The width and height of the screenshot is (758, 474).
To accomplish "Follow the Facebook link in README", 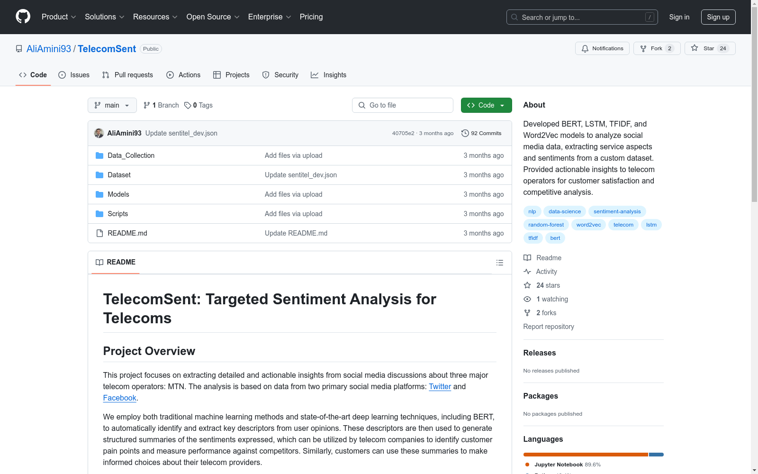I will (x=119, y=398).
